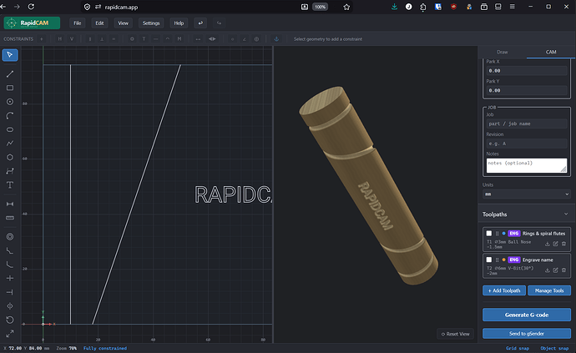
Task: Click the Job name input field
Action: click(527, 124)
